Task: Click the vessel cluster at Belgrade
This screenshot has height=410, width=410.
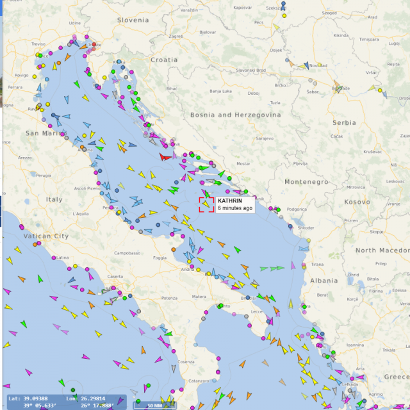Action: [x=338, y=88]
